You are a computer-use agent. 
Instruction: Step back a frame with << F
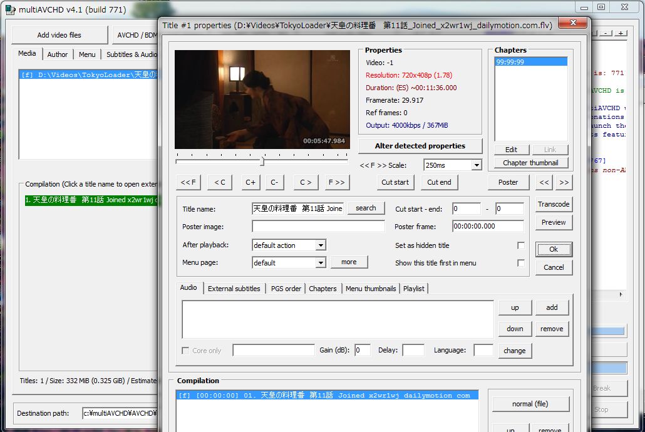(x=188, y=182)
